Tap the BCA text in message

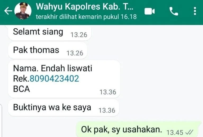click(21, 89)
